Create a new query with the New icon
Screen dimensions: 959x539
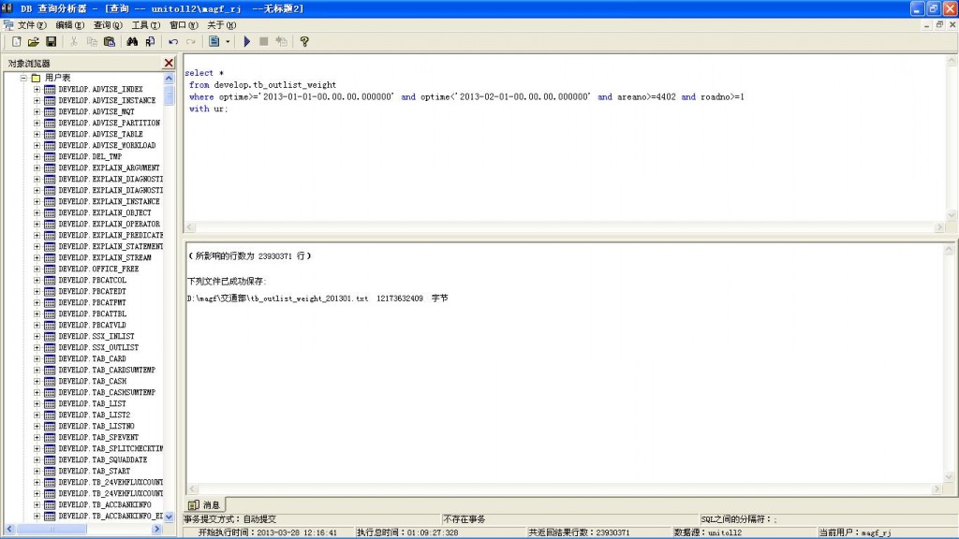tap(17, 41)
